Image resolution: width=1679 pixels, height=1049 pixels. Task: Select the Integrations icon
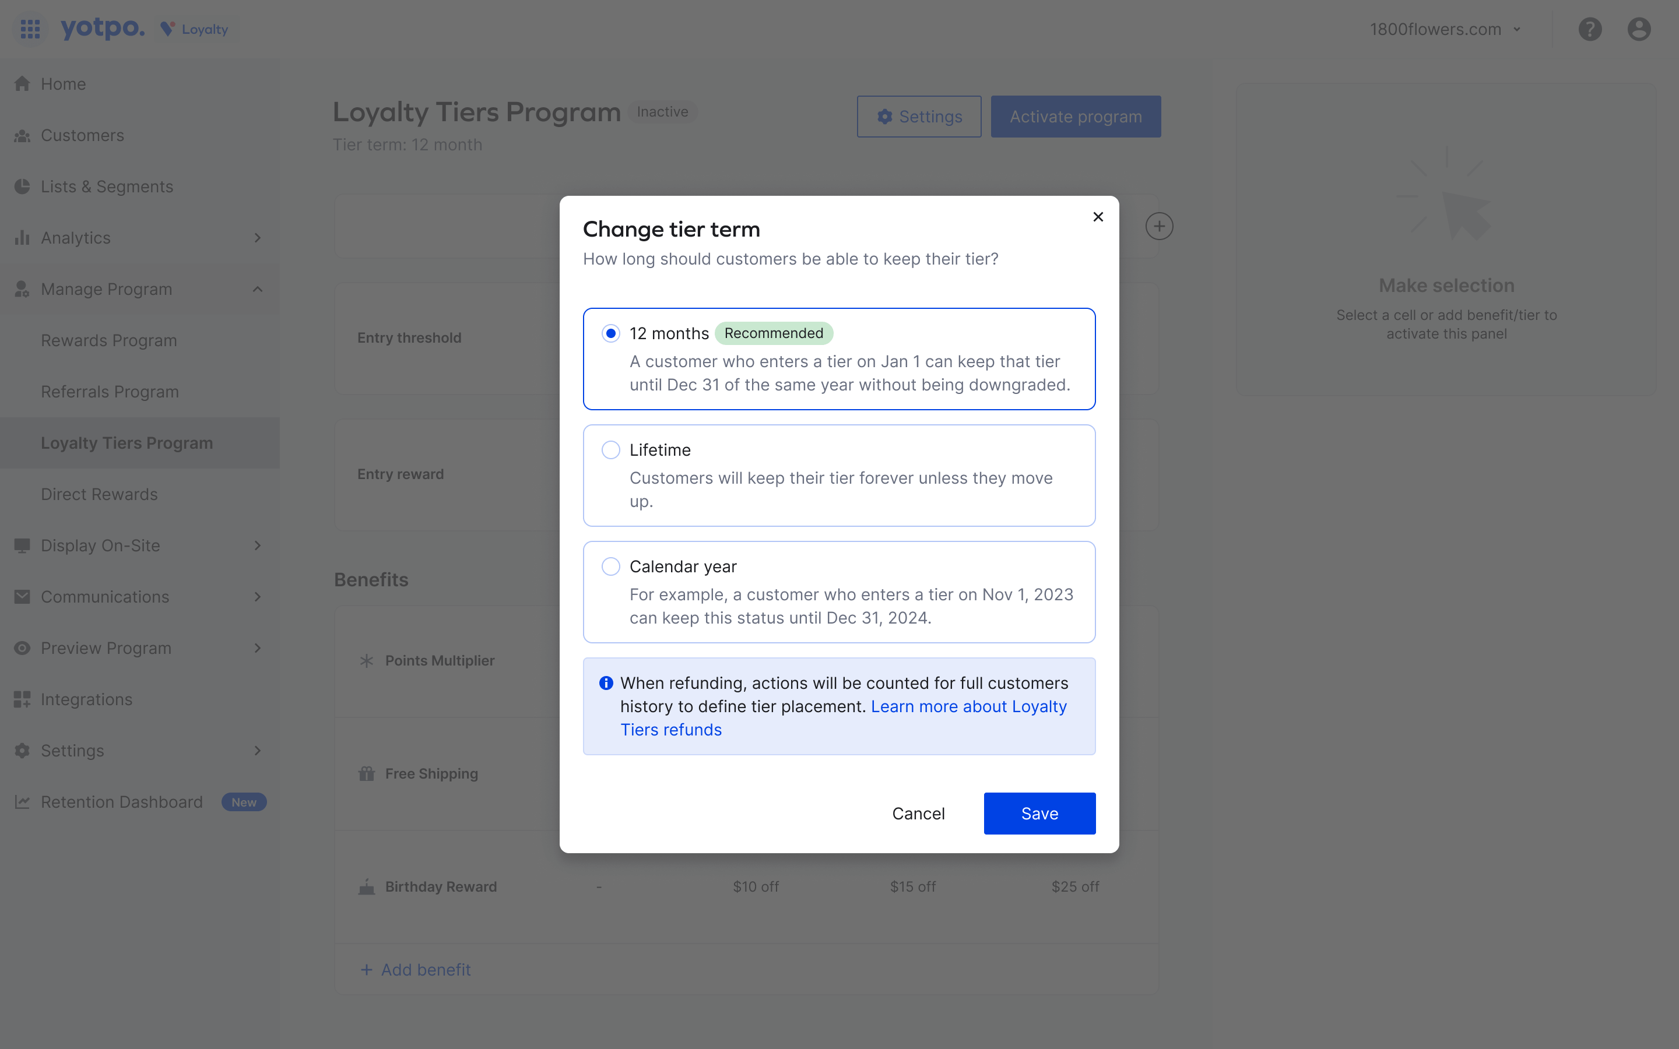click(23, 699)
